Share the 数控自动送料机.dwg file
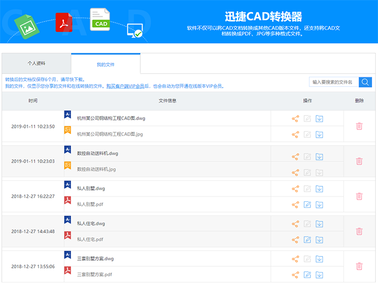The image size is (378, 284). click(295, 157)
